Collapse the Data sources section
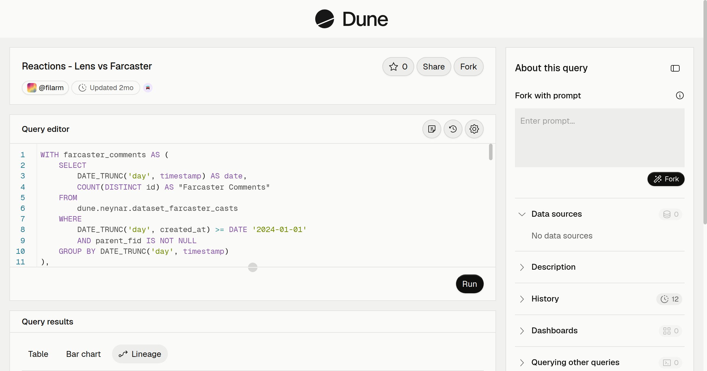Image resolution: width=707 pixels, height=371 pixels. click(x=522, y=214)
